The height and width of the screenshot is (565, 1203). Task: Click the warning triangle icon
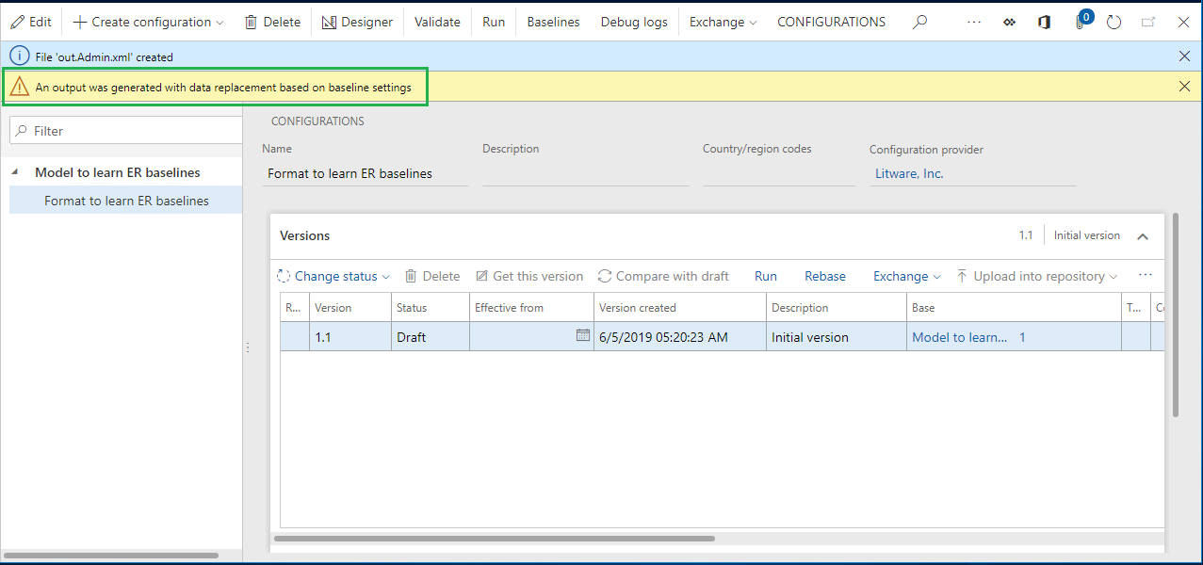point(19,87)
